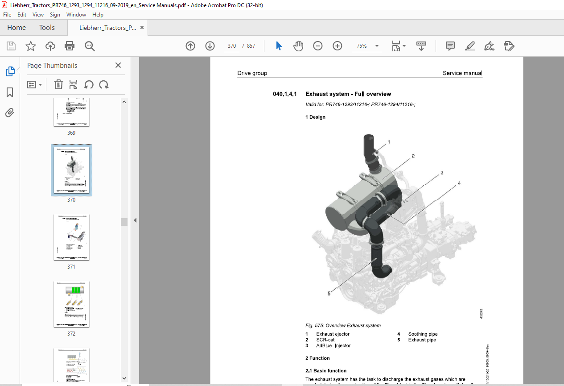Click the 'Drive group' page header text
564x386 pixels.
(252, 73)
